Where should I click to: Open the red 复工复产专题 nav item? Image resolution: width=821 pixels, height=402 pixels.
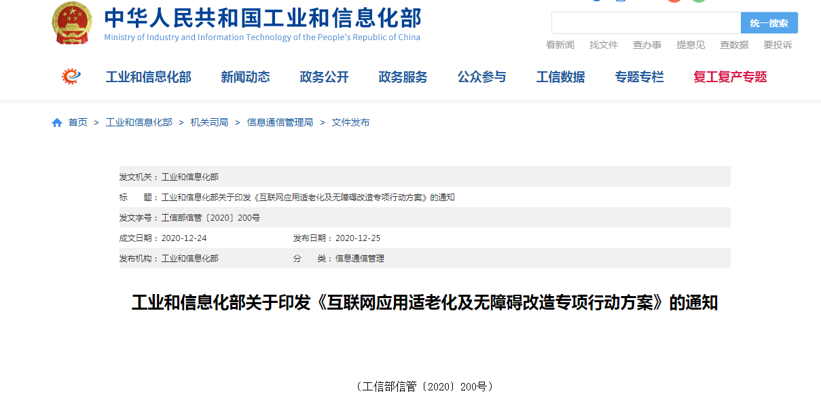coord(730,77)
